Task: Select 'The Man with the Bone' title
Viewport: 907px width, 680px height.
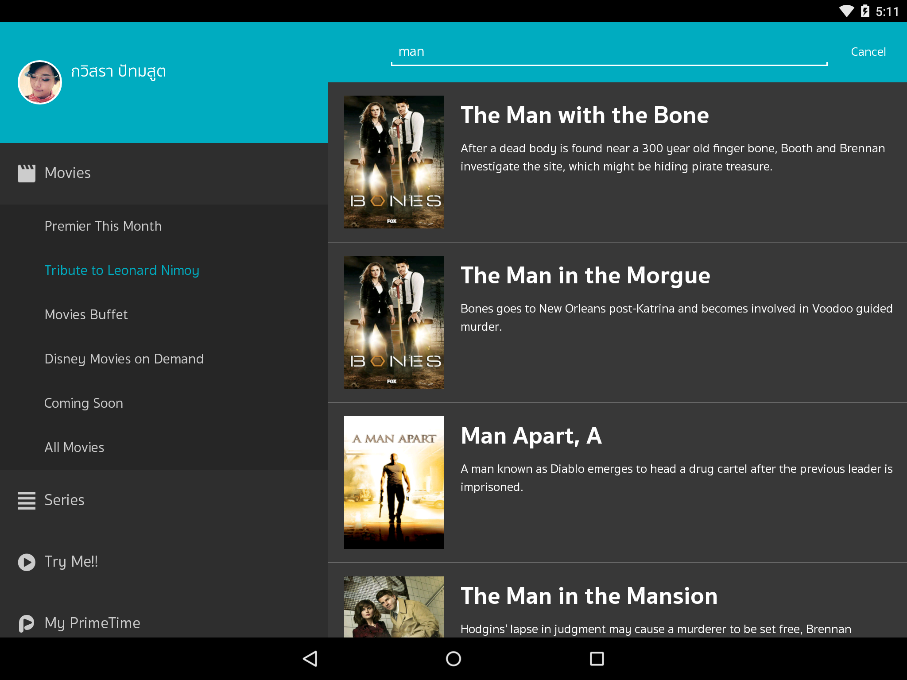Action: click(x=585, y=116)
